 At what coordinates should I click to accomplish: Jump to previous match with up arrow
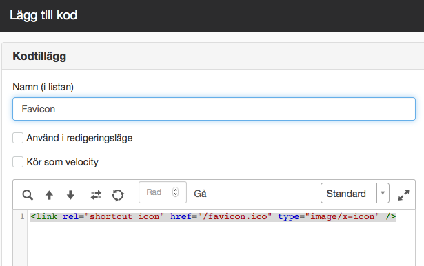[x=49, y=194]
